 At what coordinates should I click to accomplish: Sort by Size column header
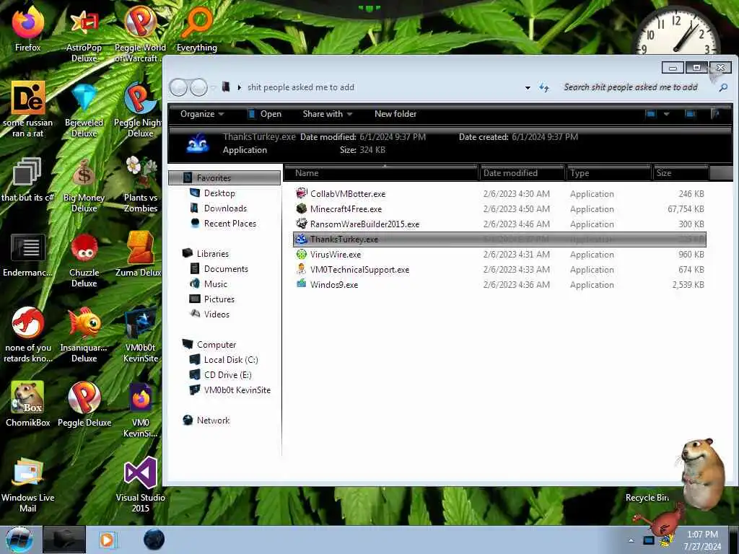[x=681, y=173]
